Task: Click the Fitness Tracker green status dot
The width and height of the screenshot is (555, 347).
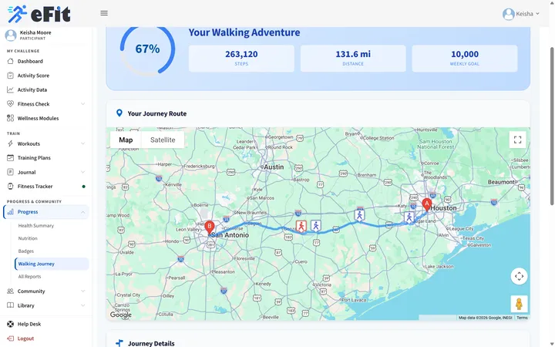Action: [83, 187]
